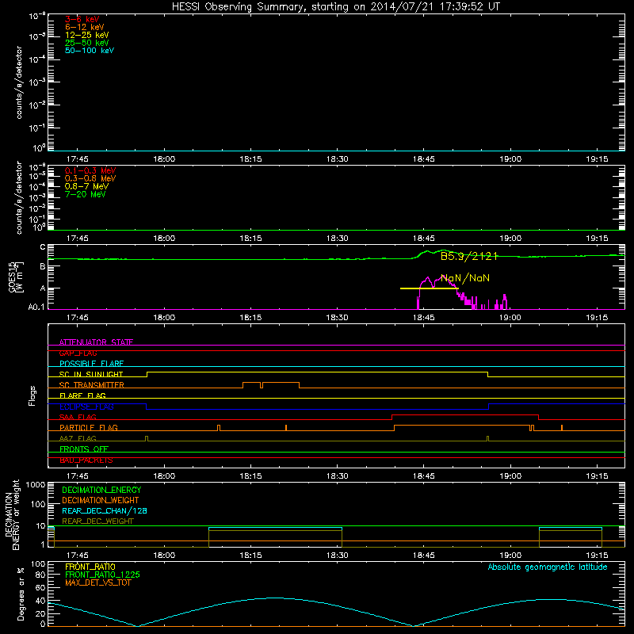Image resolution: width=634 pixels, height=634 pixels.
Task: Select the SC_IN_SUNLIGHT flag label
Action: click(91, 374)
